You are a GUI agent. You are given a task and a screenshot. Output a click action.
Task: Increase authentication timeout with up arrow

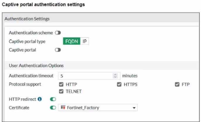[115, 74]
